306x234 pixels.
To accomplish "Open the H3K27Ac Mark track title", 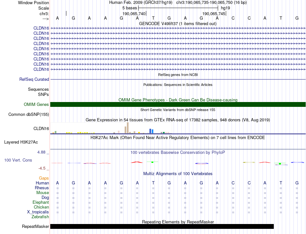I will pyautogui.click(x=178, y=138).
